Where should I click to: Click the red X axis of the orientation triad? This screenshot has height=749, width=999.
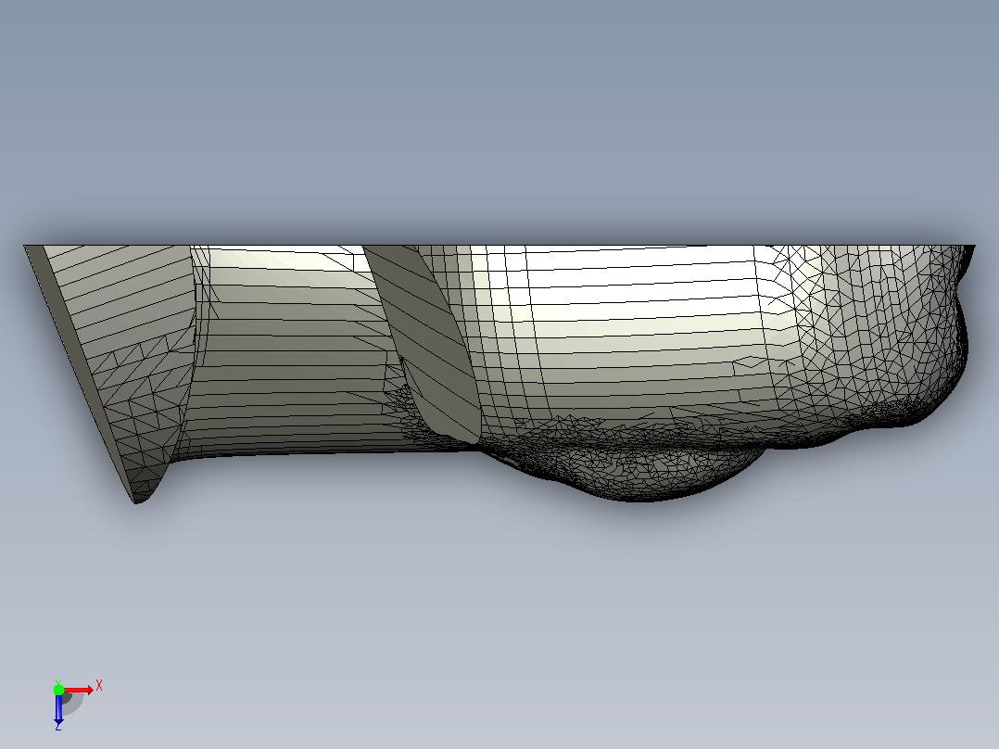point(79,690)
